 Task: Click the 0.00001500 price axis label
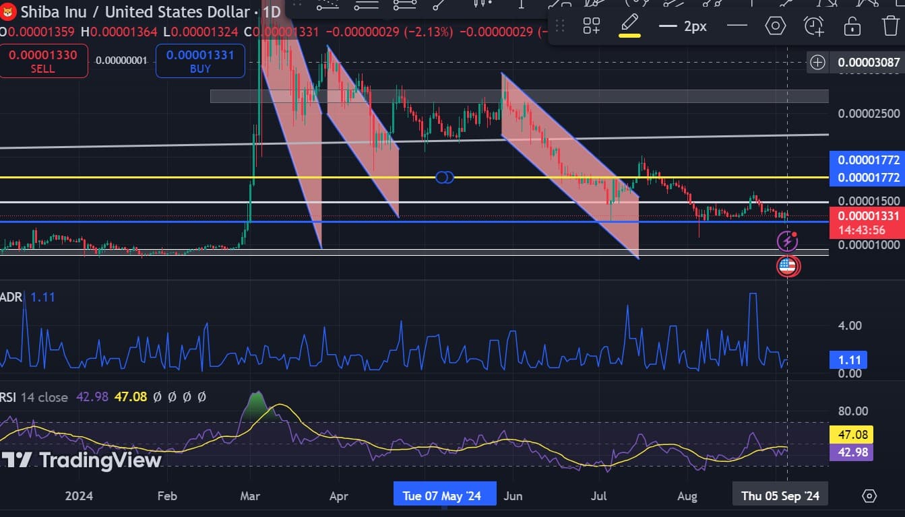click(x=869, y=201)
